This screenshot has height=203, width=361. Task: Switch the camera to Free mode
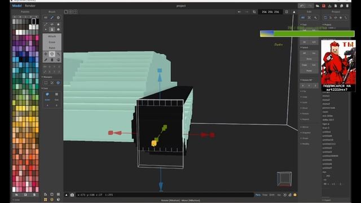[265, 195]
